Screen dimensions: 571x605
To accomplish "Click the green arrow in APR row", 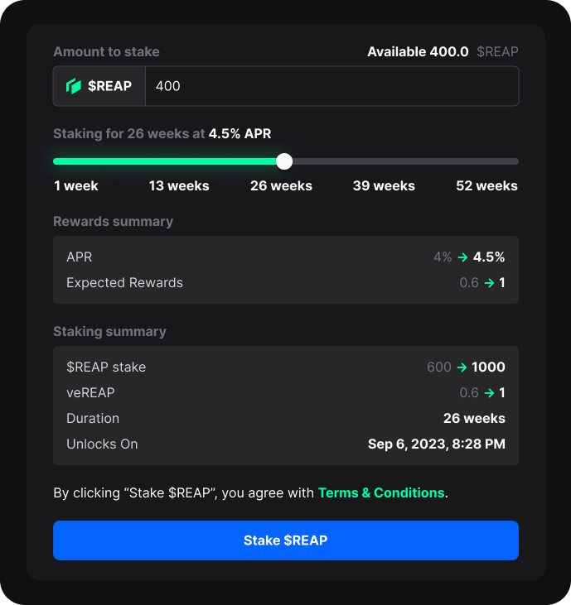I will pyautogui.click(x=462, y=257).
